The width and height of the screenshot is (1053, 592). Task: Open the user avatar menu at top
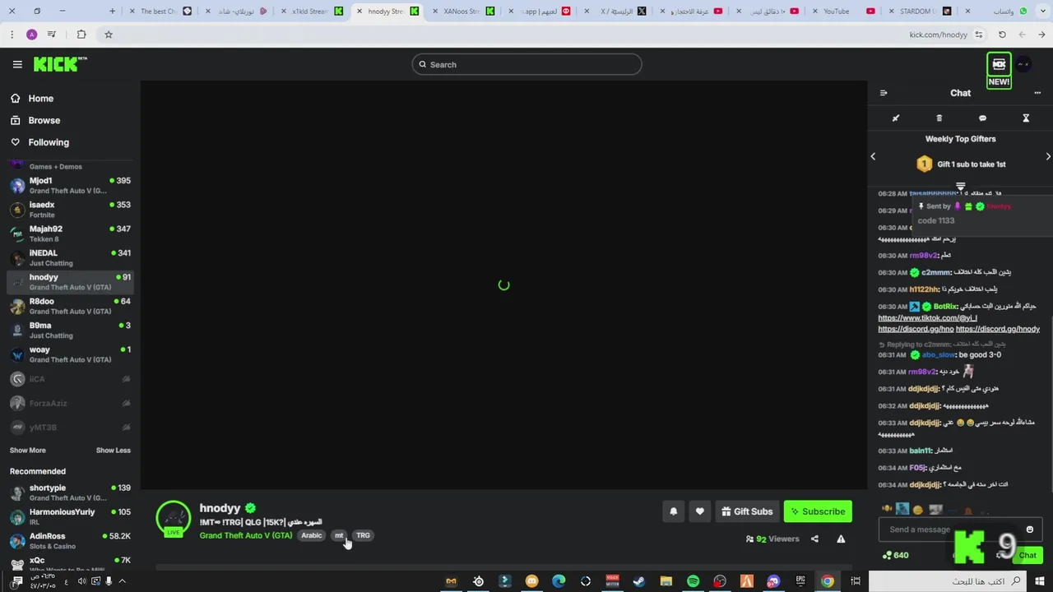1023,64
